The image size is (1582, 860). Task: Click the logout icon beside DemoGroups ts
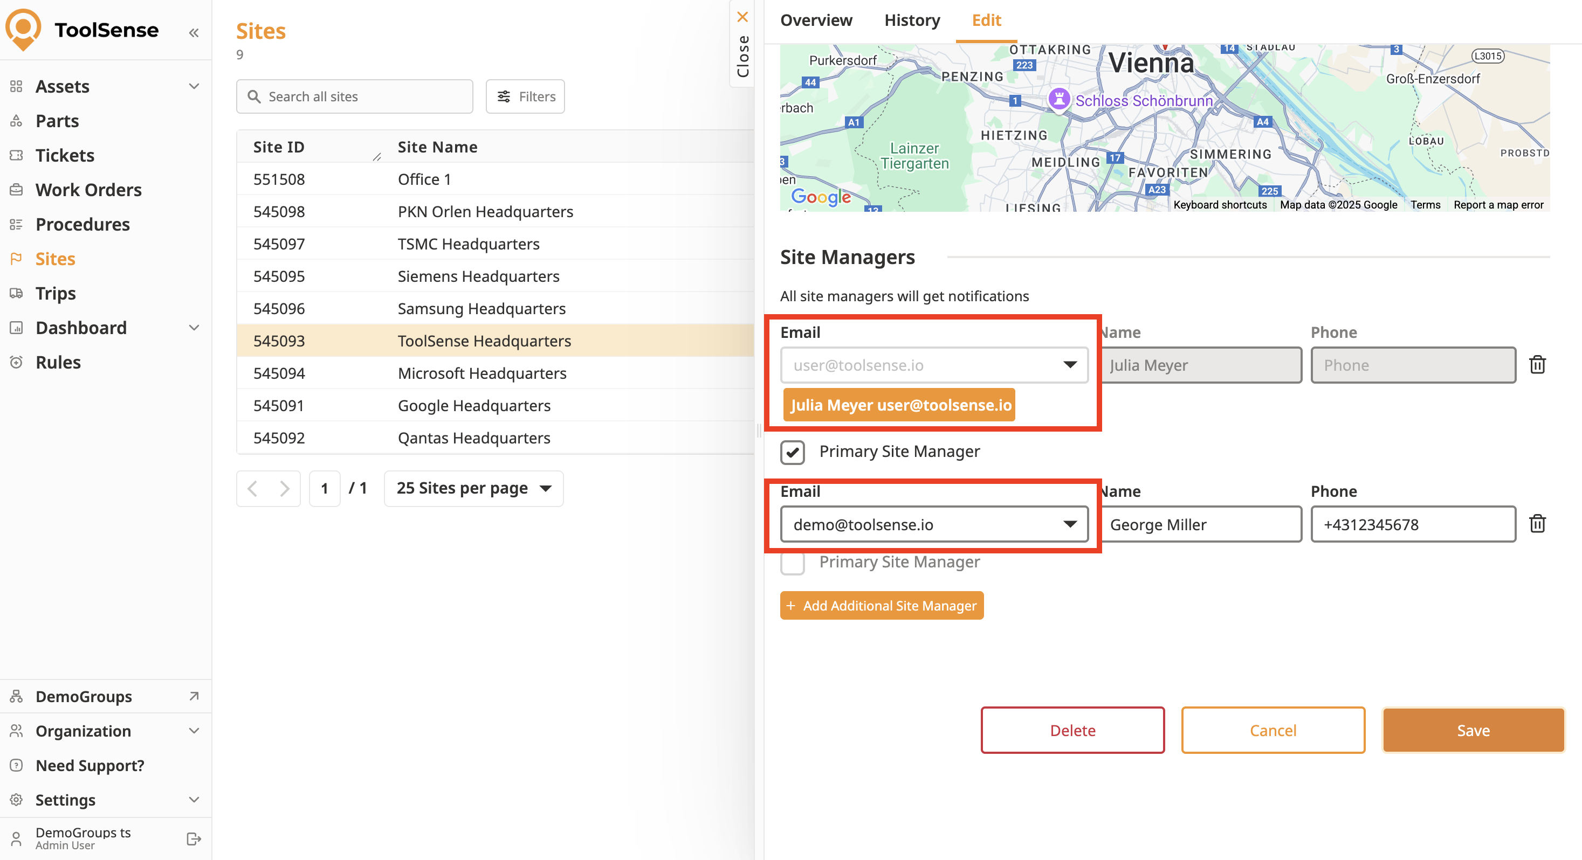click(194, 838)
